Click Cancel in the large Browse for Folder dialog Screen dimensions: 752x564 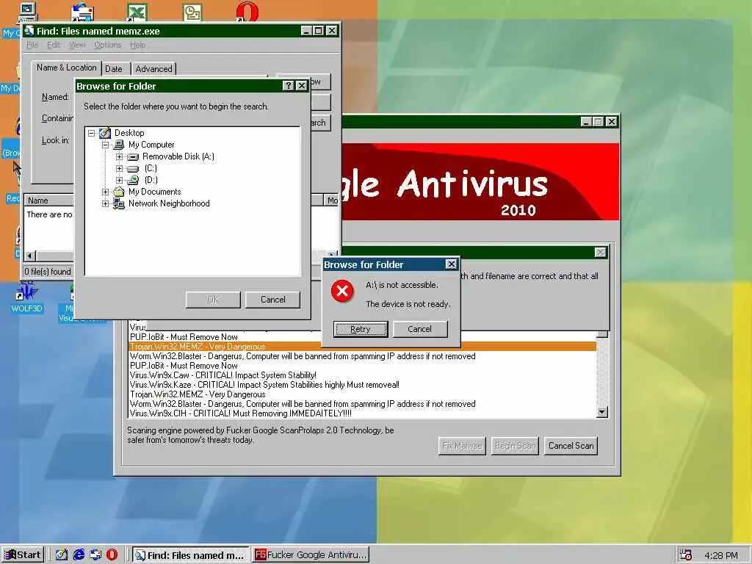point(272,300)
